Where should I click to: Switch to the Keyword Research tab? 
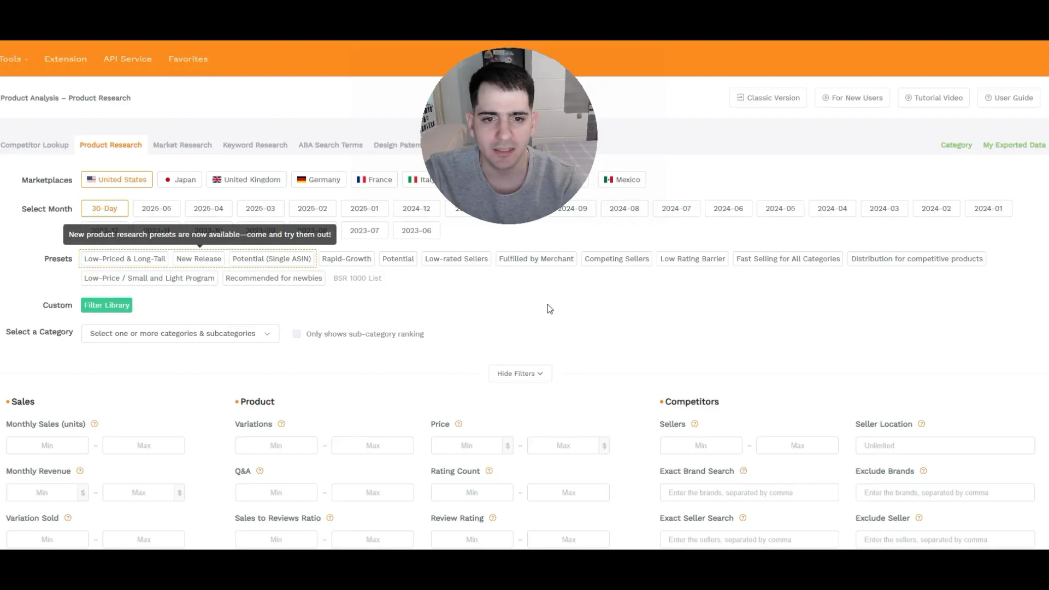pos(255,145)
